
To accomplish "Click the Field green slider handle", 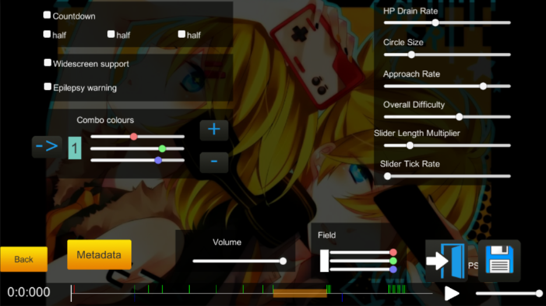I will click(393, 261).
